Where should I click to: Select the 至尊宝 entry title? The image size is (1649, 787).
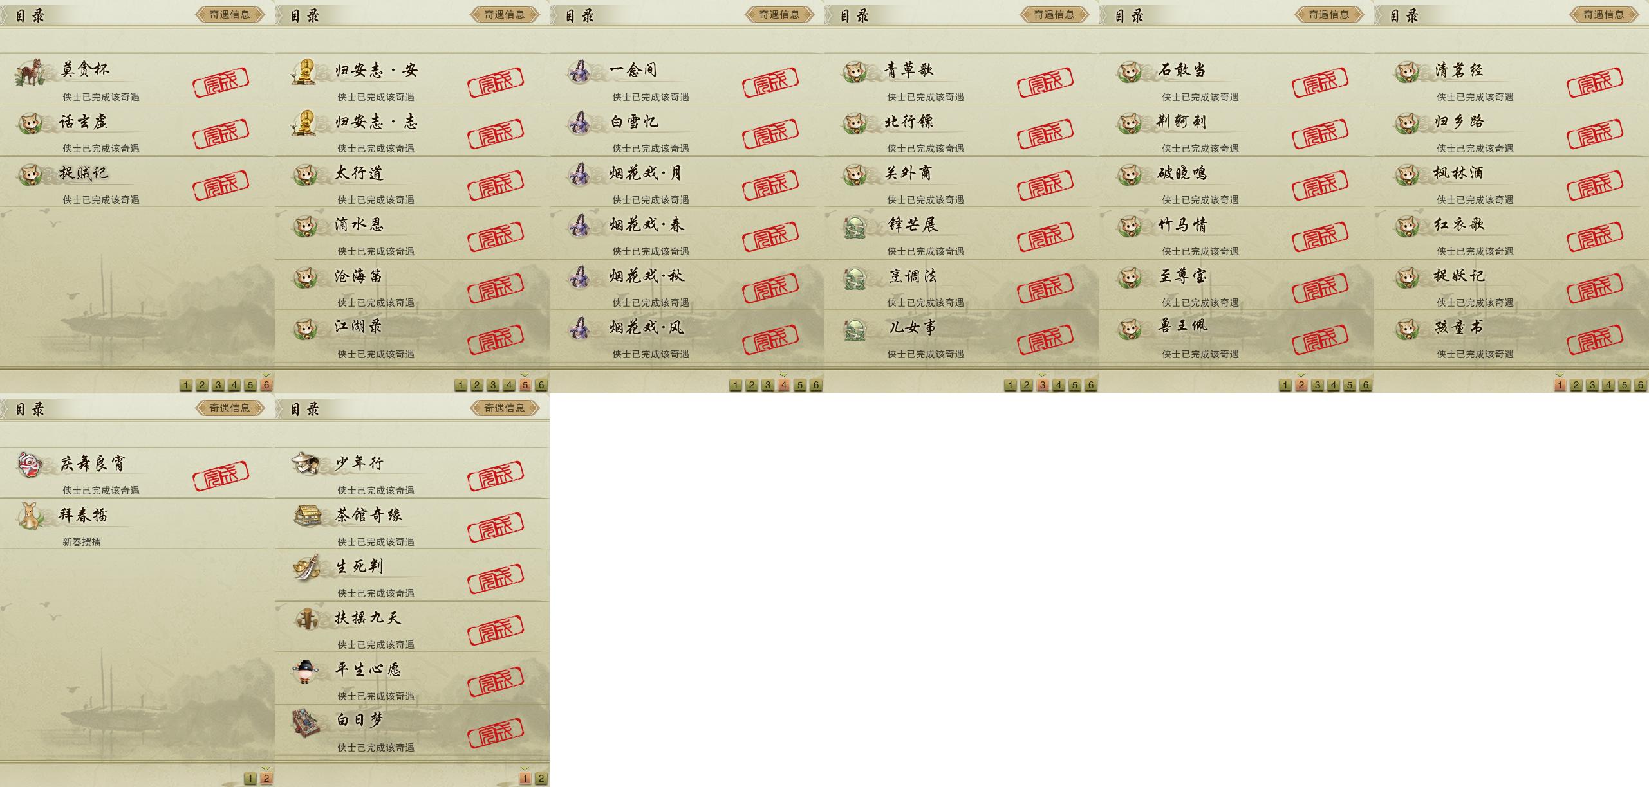[1183, 276]
